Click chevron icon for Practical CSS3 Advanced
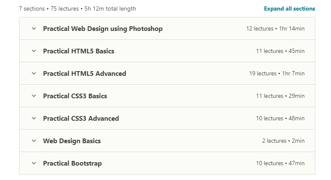The width and height of the screenshot is (331, 180). pos(34,118)
